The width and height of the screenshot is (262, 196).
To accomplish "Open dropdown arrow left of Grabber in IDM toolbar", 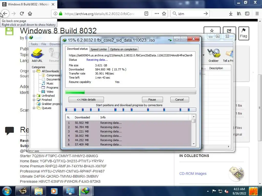I will tap(203, 55).
